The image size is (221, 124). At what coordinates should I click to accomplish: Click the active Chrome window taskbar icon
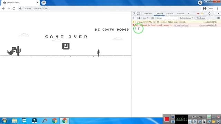point(65,121)
